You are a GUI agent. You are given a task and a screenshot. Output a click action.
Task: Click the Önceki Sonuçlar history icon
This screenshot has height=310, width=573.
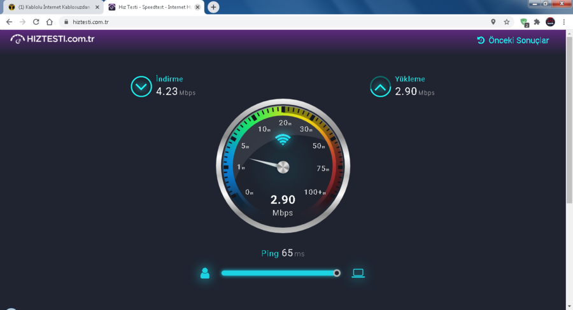[481, 40]
